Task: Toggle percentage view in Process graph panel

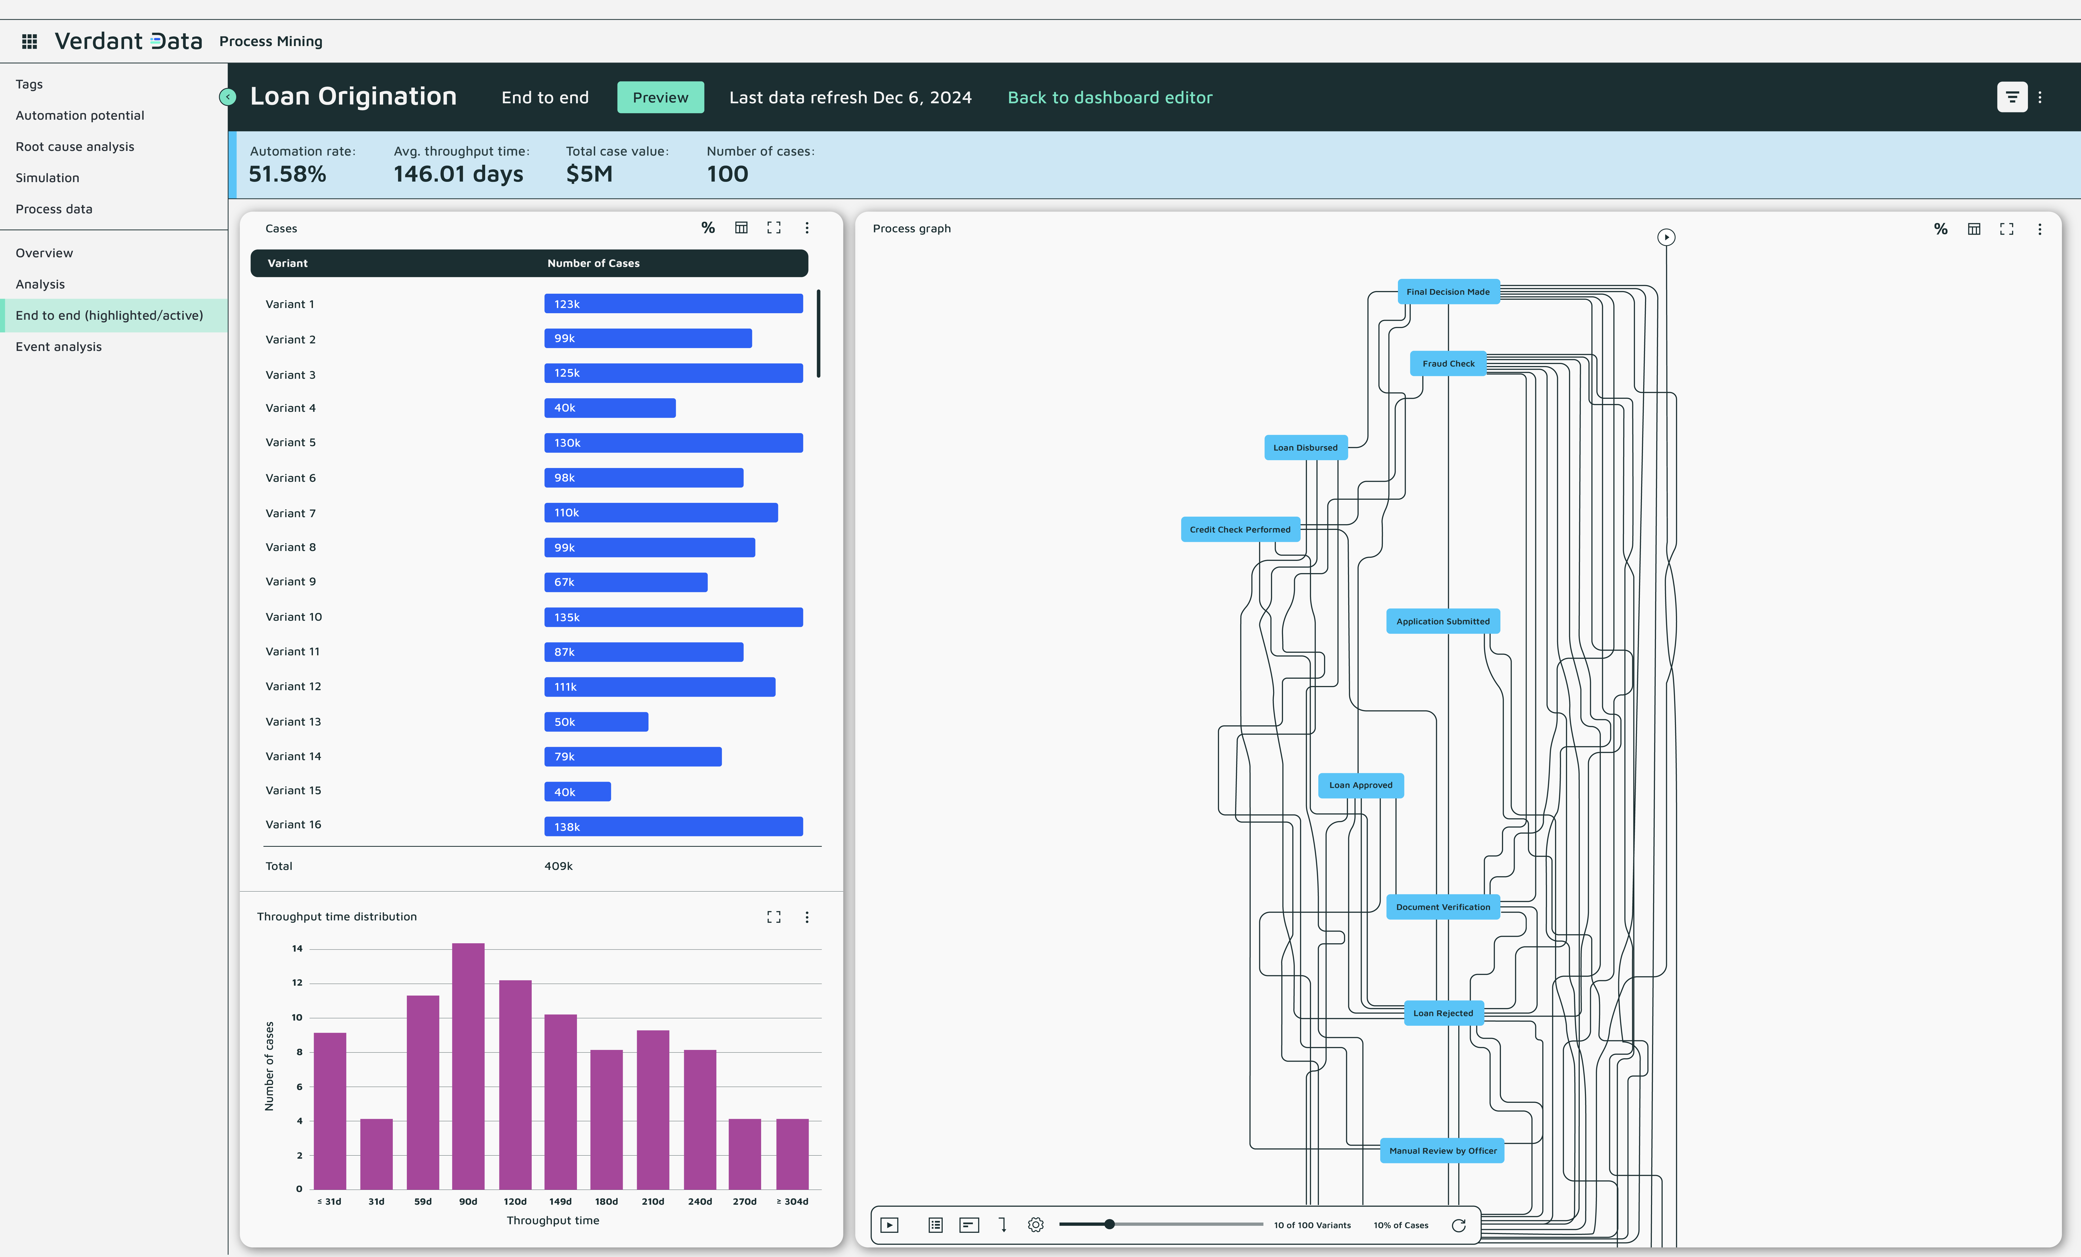Action: pyautogui.click(x=1941, y=229)
